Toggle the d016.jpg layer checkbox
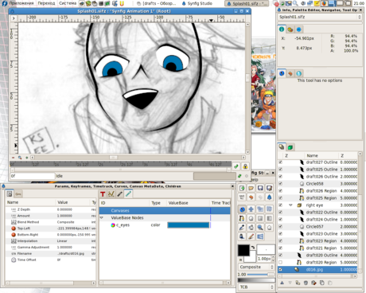366x293 pixels. click(x=280, y=270)
